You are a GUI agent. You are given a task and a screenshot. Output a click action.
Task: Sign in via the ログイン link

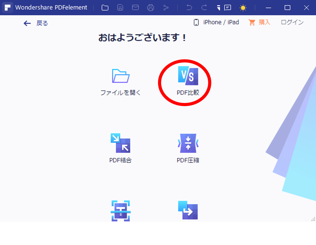pos(292,22)
